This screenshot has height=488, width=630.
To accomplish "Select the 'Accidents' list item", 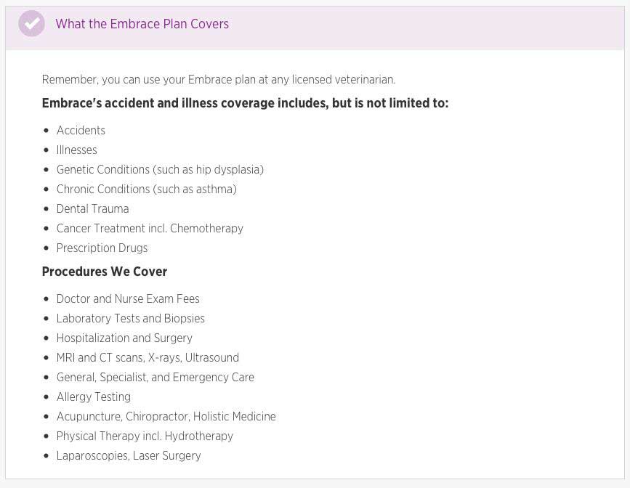I will [81, 130].
